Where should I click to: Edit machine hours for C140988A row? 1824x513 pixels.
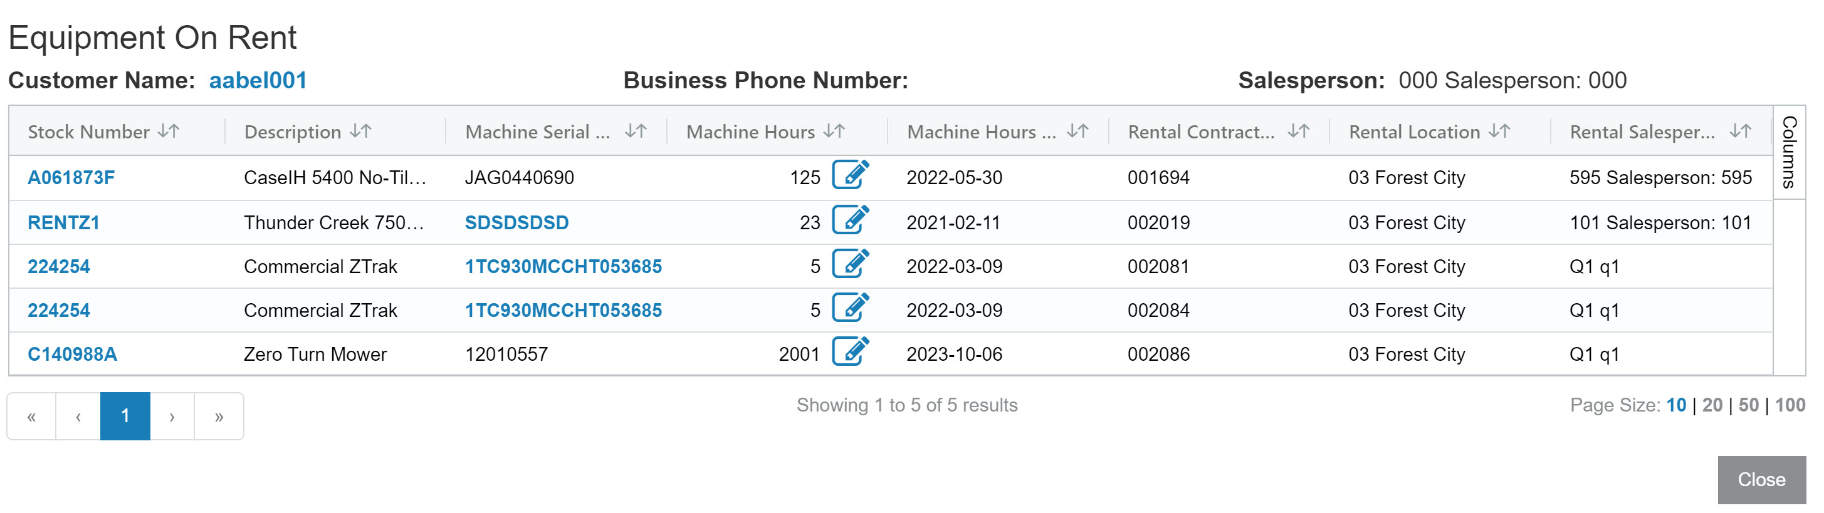(x=851, y=351)
